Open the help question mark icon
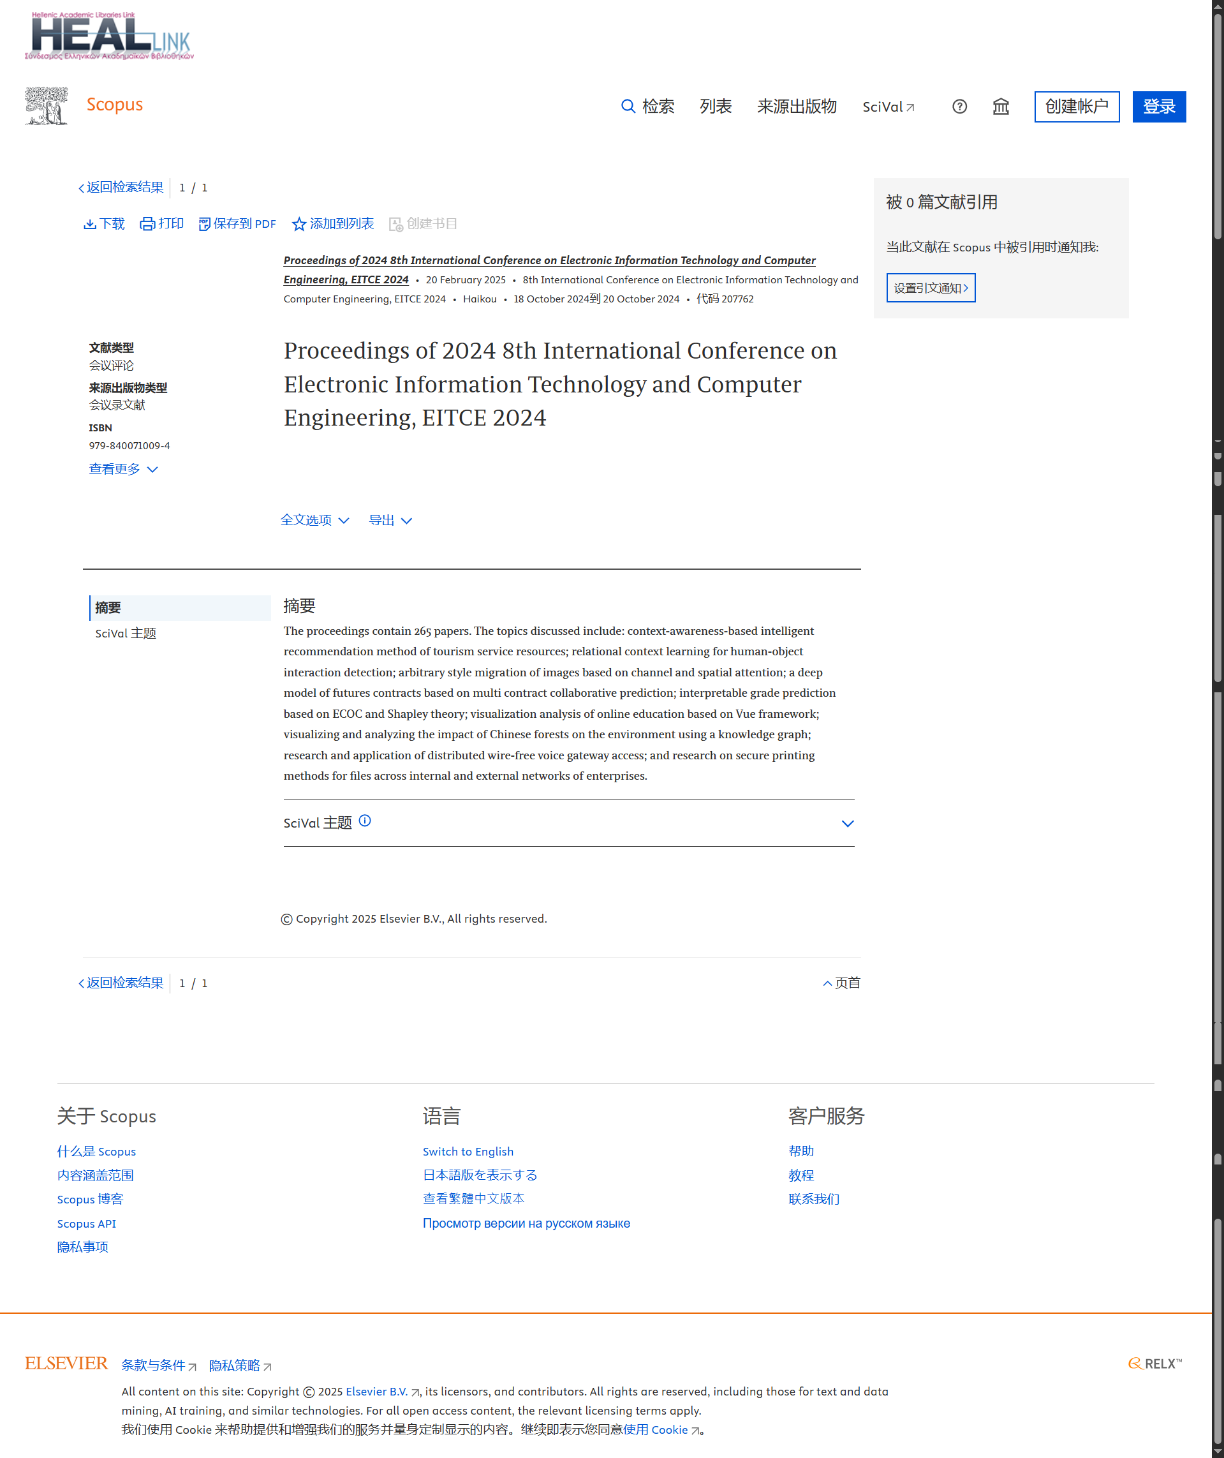Screen dimensions: 1224x1458 coord(959,106)
